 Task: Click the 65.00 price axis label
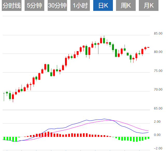(x=158, y=108)
